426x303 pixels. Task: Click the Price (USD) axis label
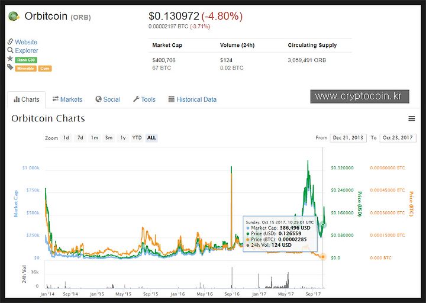(359, 204)
